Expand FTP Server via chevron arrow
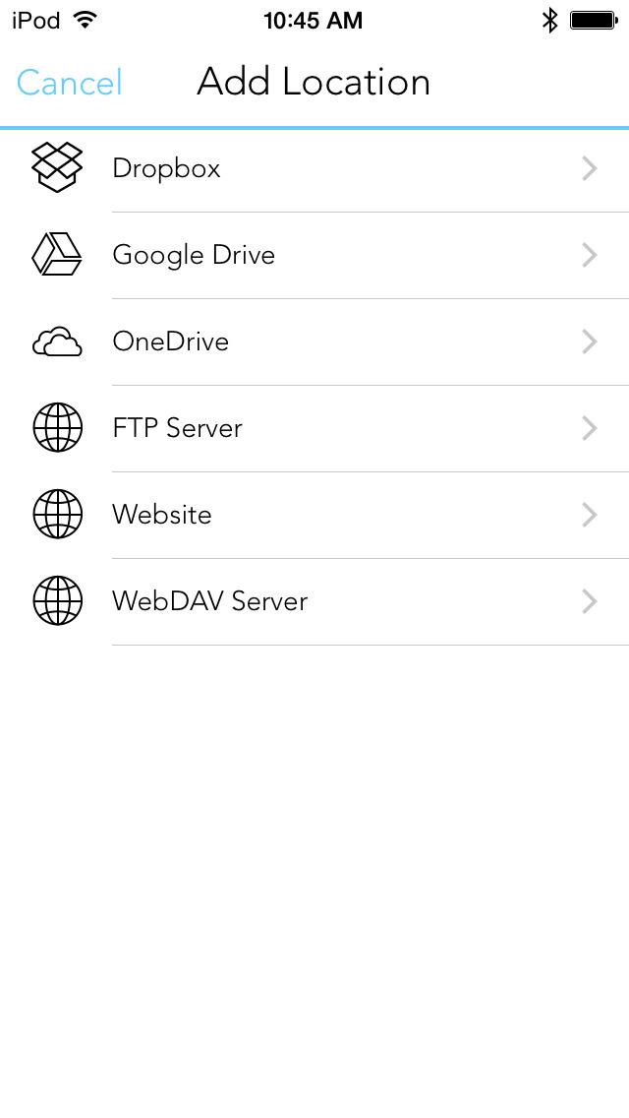This screenshot has width=629, height=1118. [x=590, y=428]
